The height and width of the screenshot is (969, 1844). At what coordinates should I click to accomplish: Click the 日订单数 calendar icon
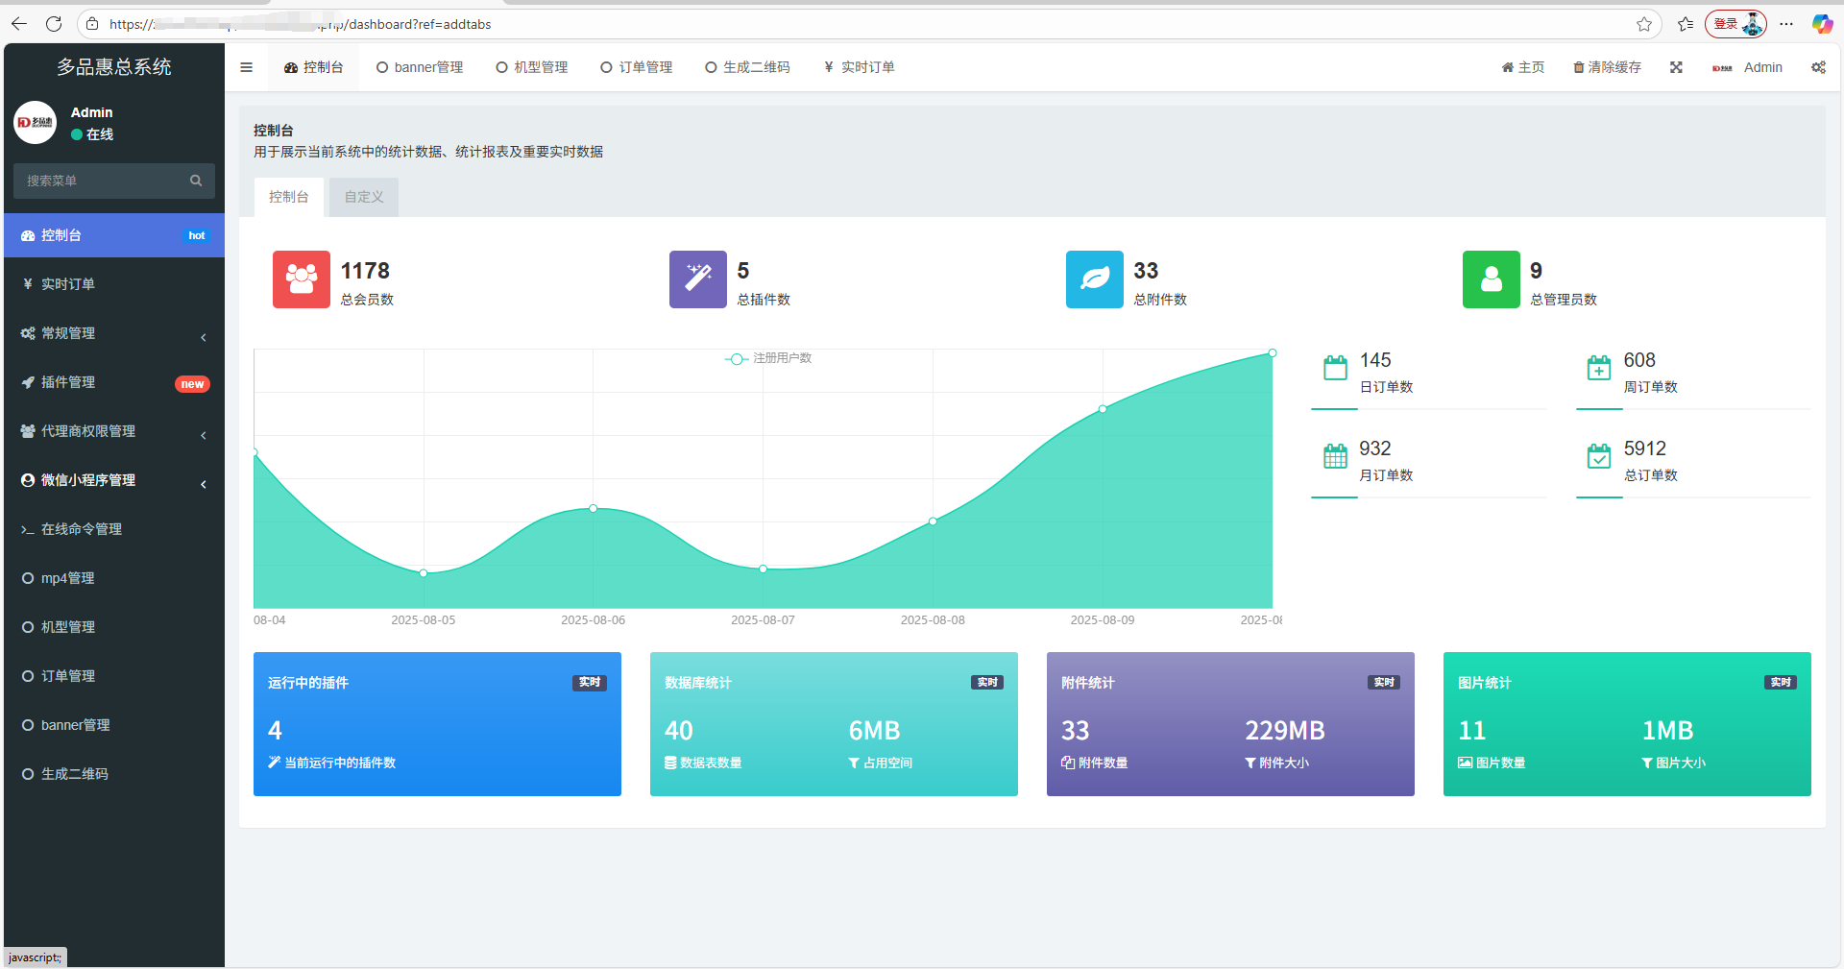point(1335,368)
